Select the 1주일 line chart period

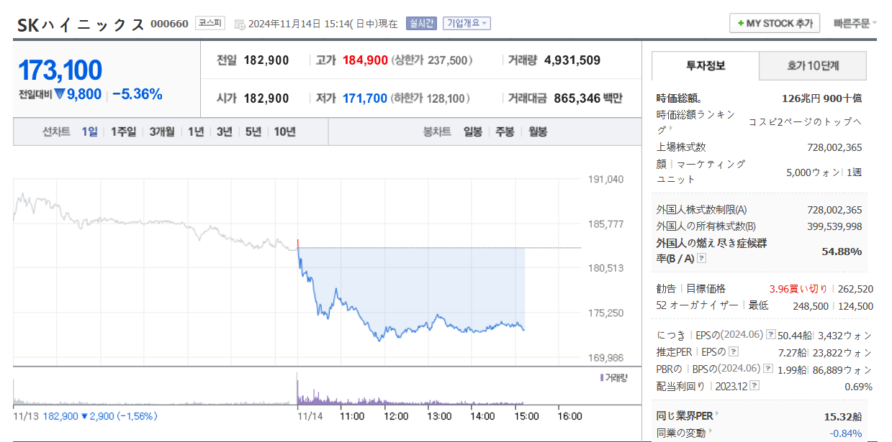coord(123,132)
